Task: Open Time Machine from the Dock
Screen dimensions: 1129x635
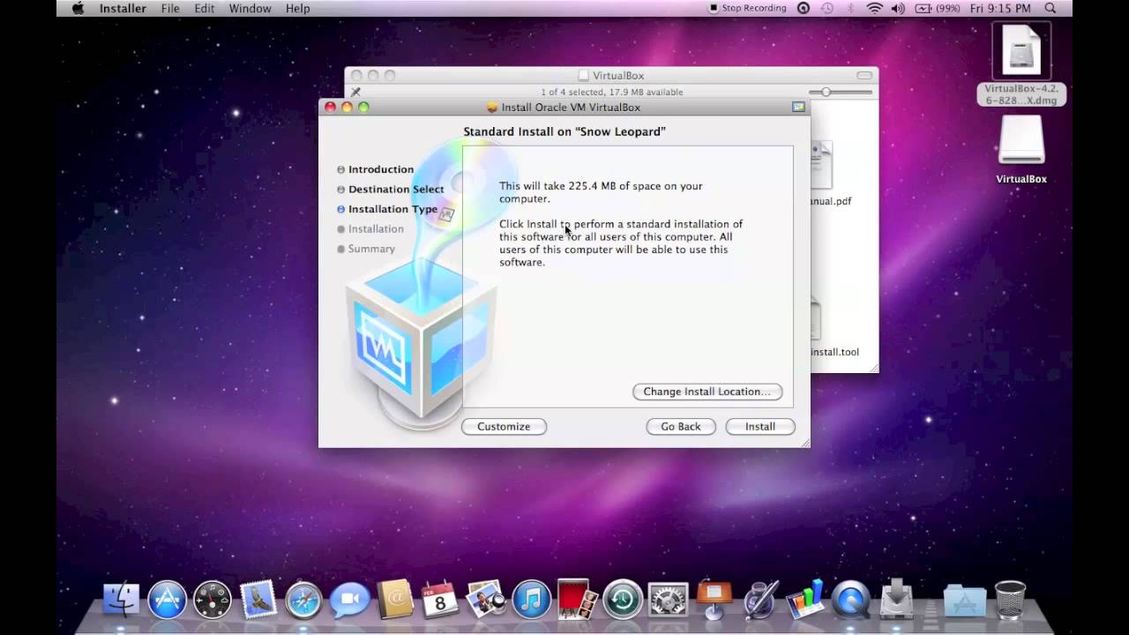Action: [623, 600]
